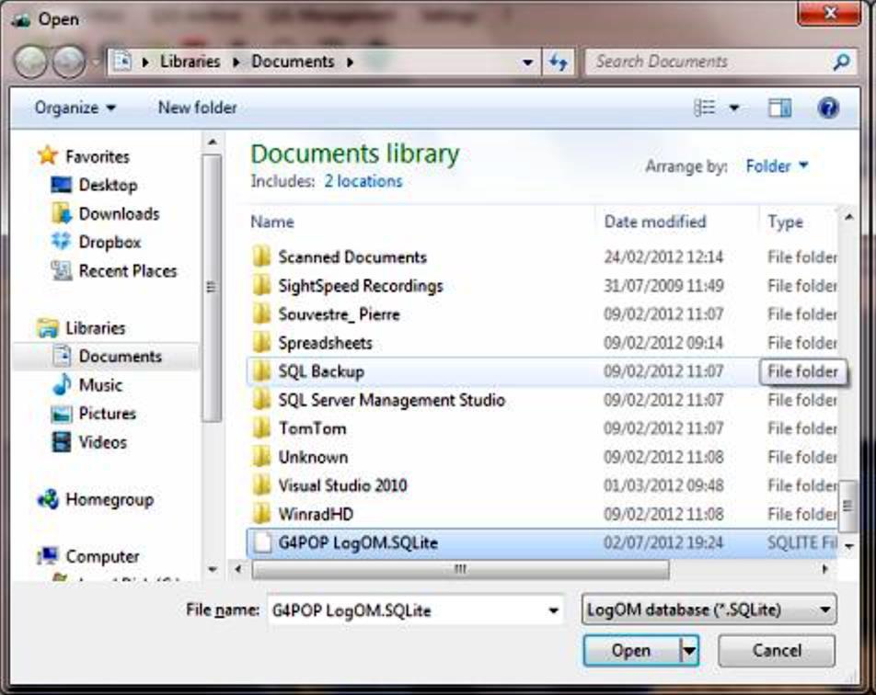Click the Desktop icon in sidebar
This screenshot has width=876, height=695.
tap(61, 184)
